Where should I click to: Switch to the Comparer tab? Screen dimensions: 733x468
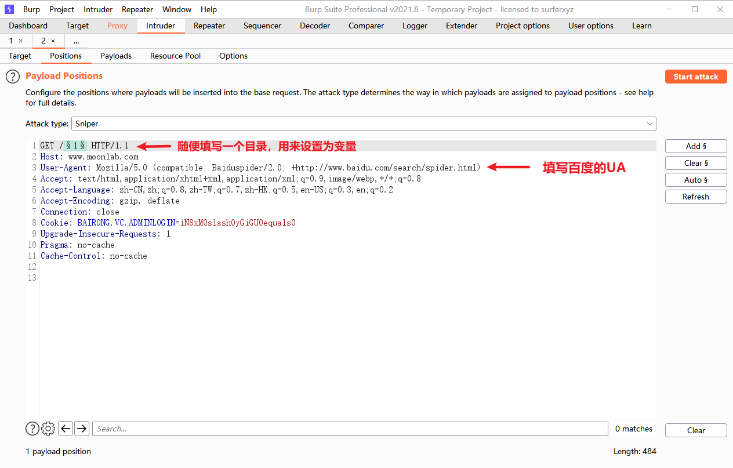click(366, 26)
